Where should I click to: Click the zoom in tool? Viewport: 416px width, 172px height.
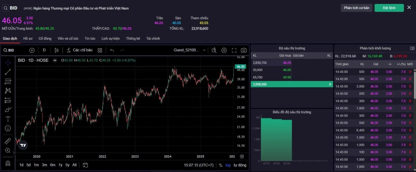(x=8, y=150)
